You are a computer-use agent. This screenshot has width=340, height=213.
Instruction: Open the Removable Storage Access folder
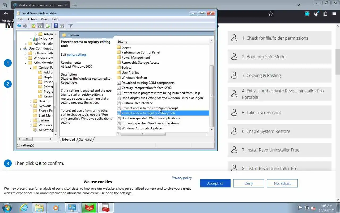(x=140, y=63)
